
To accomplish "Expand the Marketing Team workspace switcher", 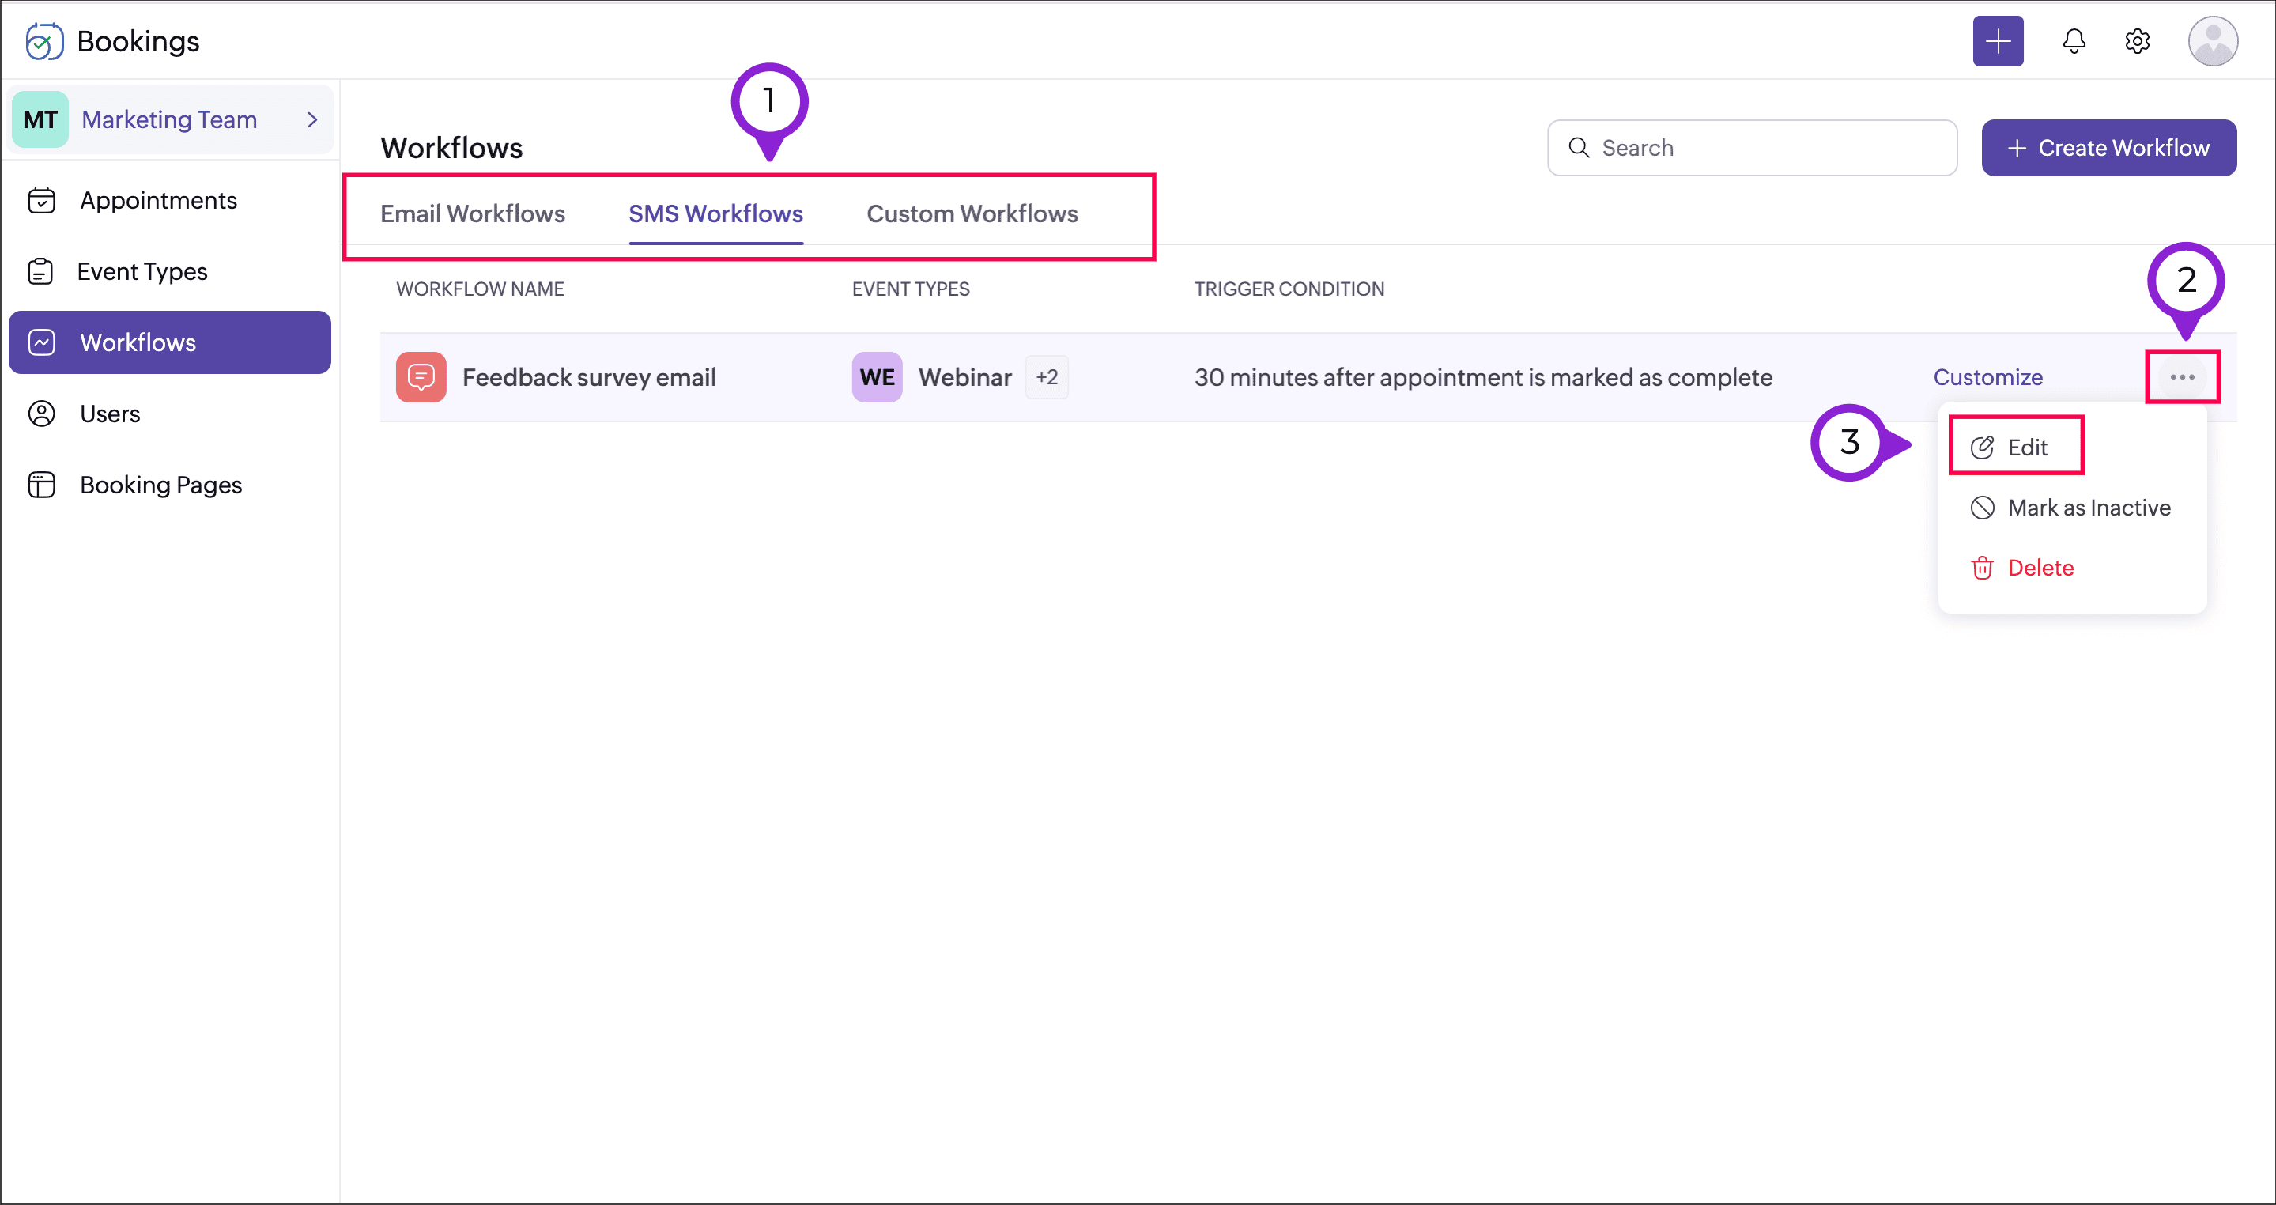I will 170,119.
